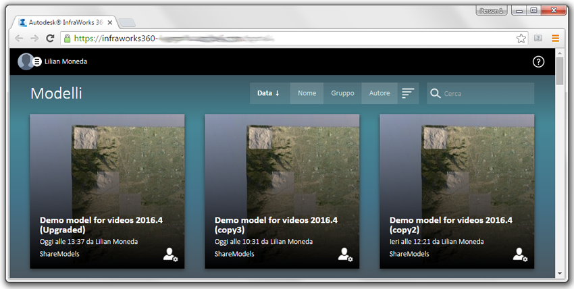Open sharing settings for the copy3 model

pos(345,255)
